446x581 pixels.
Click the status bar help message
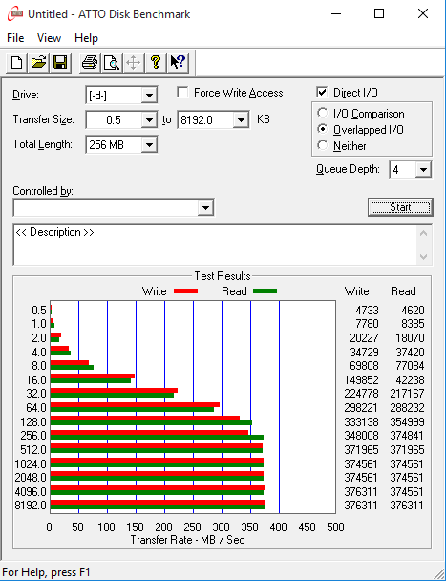(x=46, y=572)
